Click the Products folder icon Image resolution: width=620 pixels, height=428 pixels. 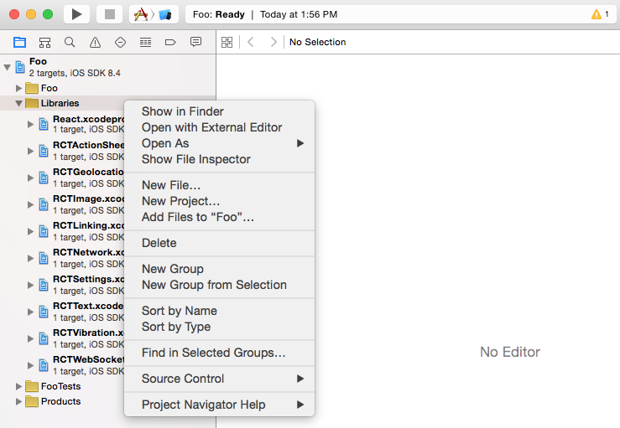click(x=32, y=401)
